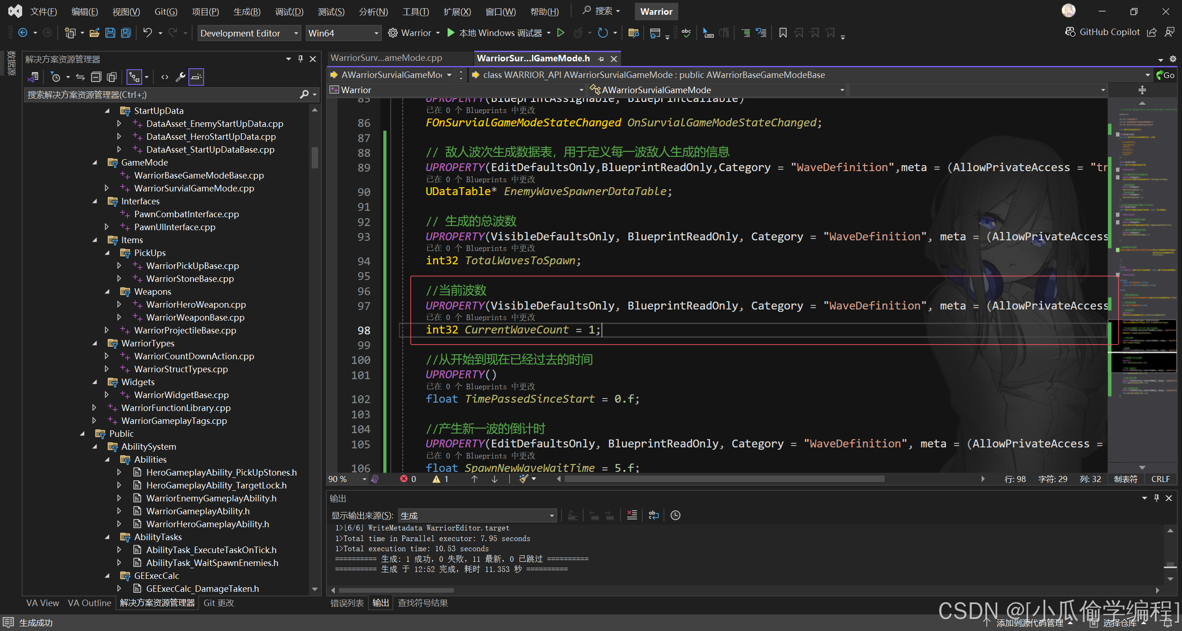
Task: Click the Undo arrow icon
Action: (x=147, y=33)
